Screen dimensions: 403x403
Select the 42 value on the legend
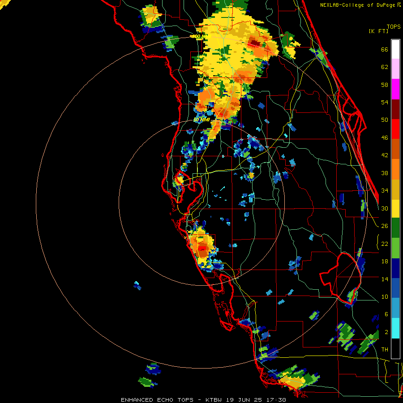pos(385,155)
